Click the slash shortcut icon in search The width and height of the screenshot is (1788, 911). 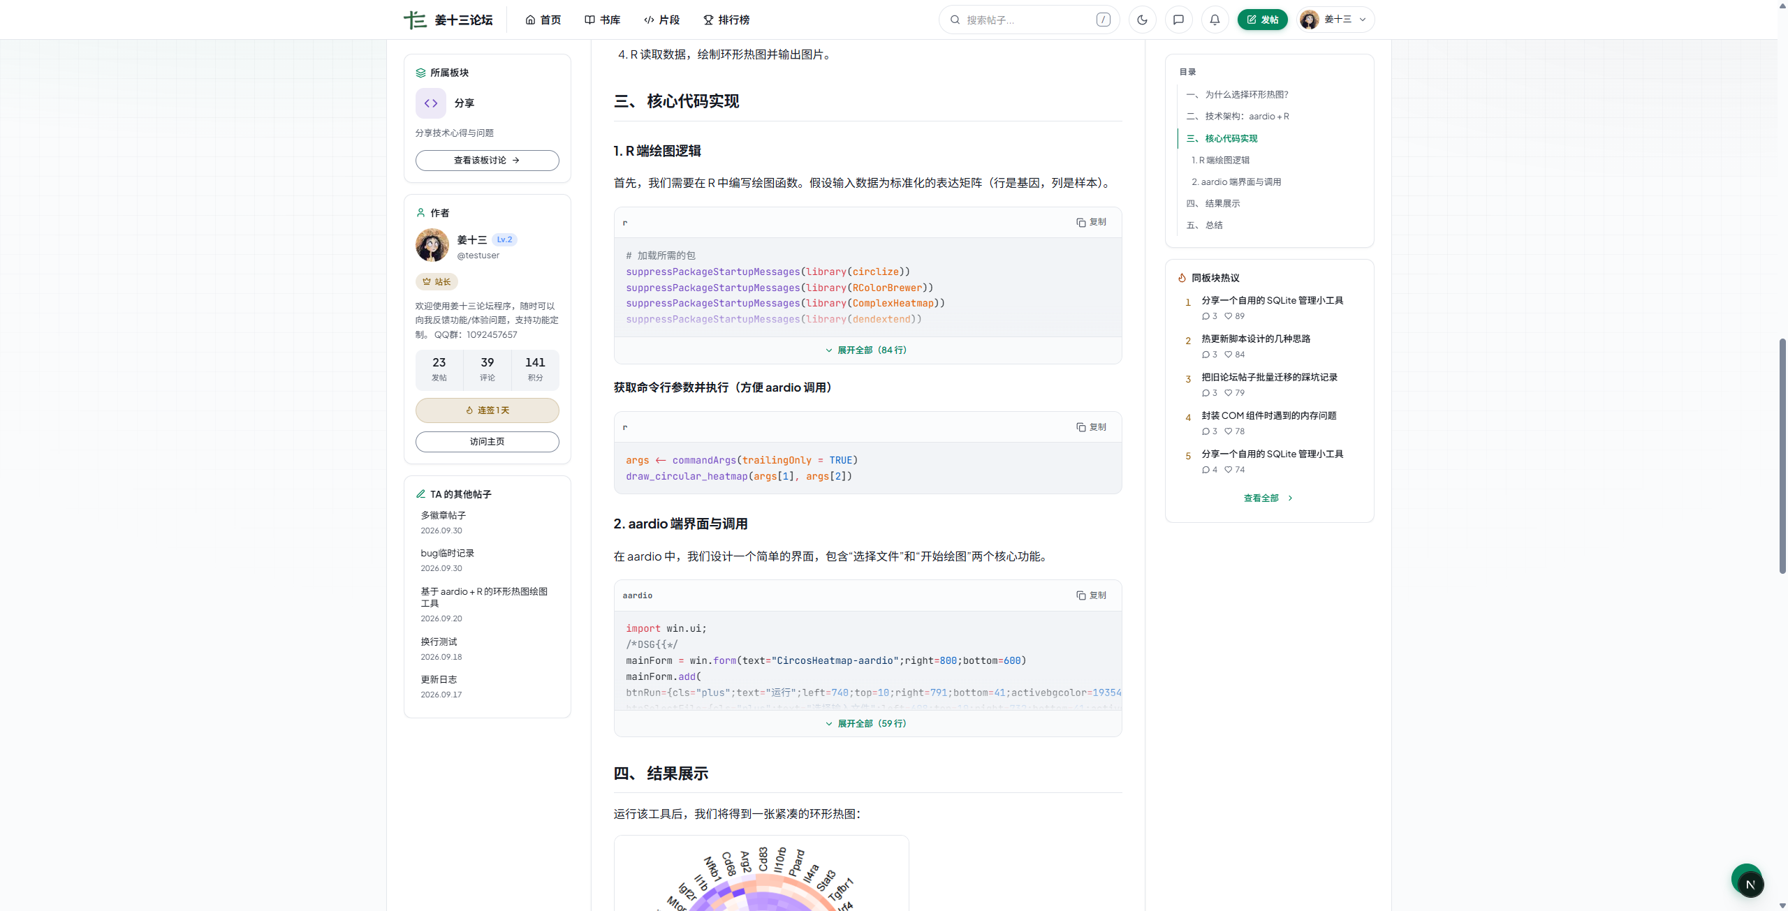coord(1103,20)
